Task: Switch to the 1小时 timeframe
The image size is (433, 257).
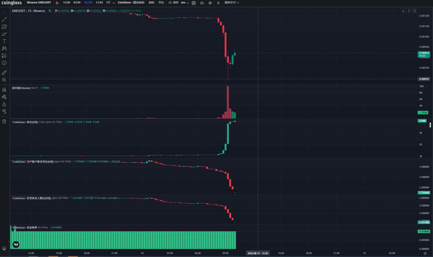Action: click(99, 3)
